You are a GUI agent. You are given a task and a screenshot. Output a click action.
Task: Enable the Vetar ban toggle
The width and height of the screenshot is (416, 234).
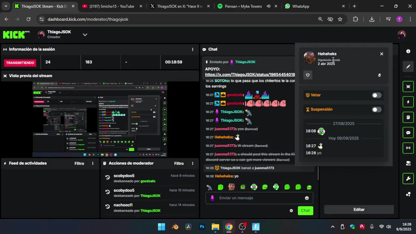pos(376,95)
